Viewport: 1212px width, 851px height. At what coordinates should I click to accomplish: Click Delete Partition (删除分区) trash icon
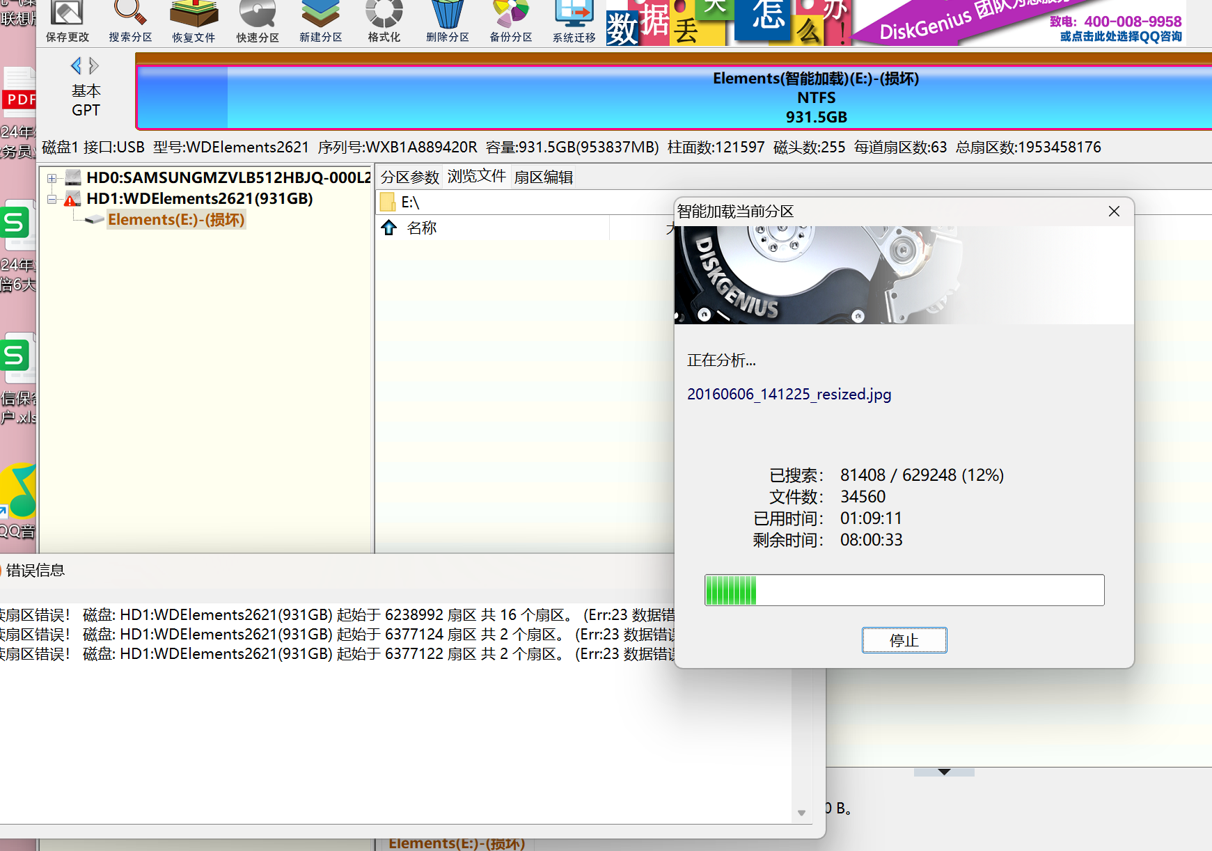click(x=448, y=22)
